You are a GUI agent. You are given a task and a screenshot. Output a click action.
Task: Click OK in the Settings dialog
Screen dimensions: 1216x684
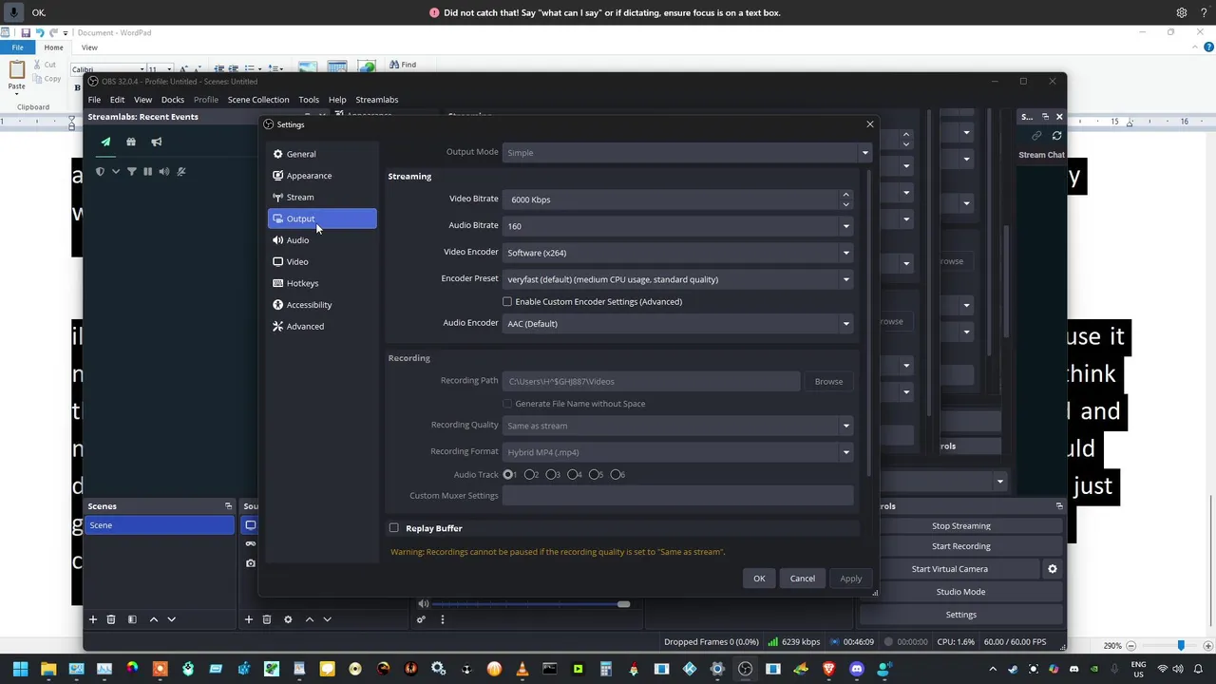point(759,579)
